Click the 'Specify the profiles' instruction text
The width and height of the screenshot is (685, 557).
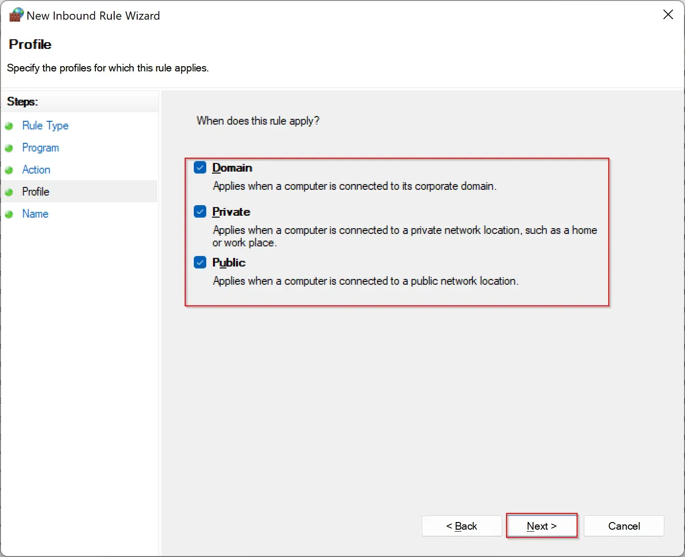[x=108, y=68]
